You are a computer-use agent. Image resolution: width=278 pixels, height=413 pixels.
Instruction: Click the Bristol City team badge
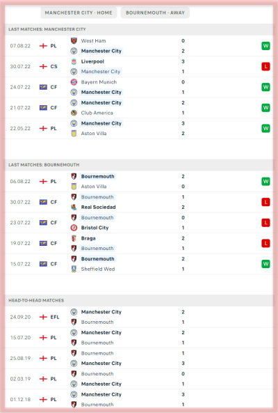point(74,228)
